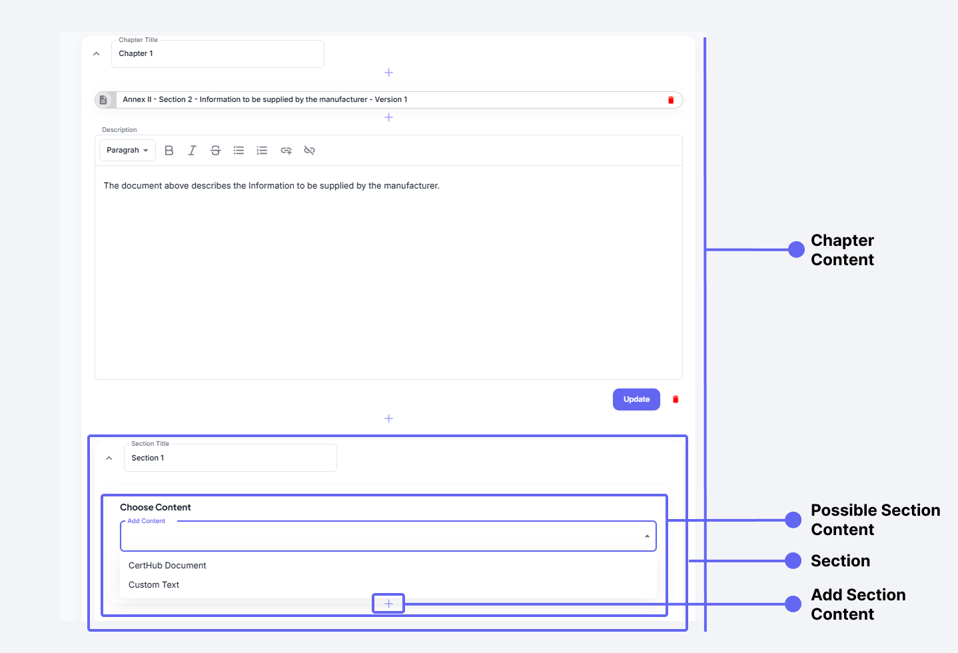The height and width of the screenshot is (653, 958).
Task: Click red trash icon beside Update button
Action: [675, 399]
